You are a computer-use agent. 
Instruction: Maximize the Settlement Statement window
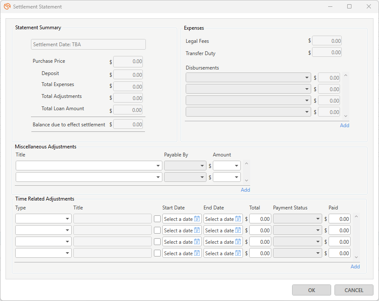[x=349, y=6]
